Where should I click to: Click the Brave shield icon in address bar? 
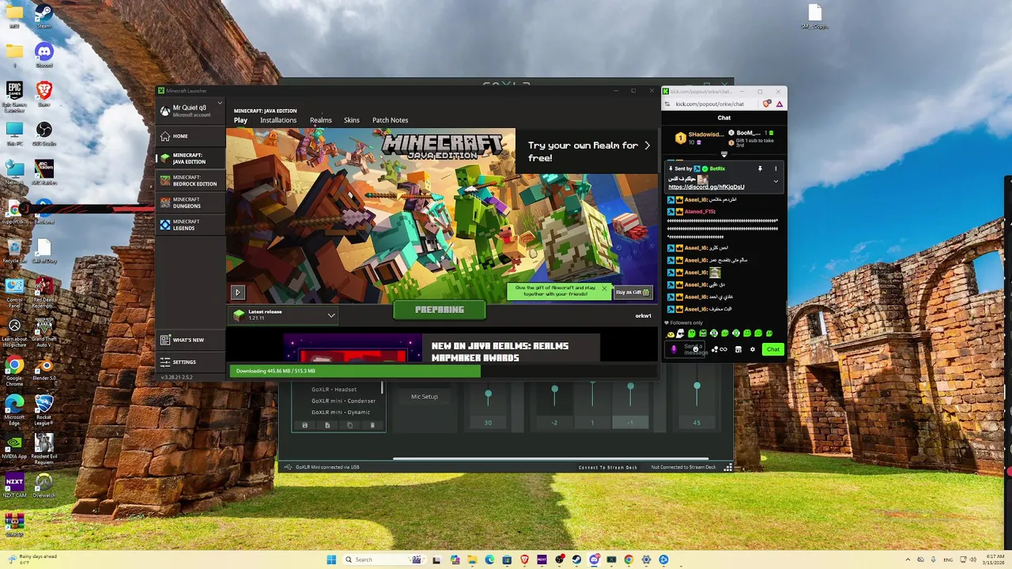point(767,104)
